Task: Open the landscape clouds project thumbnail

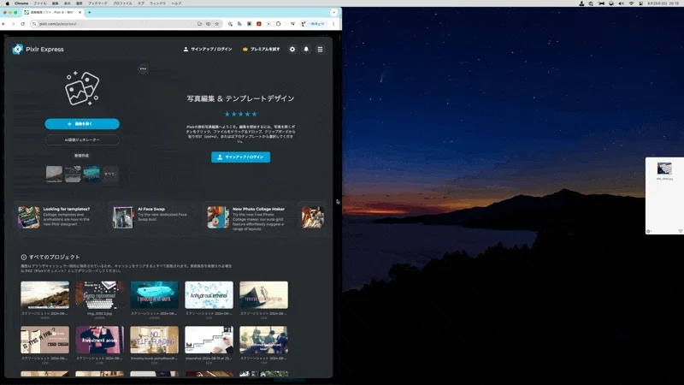Action: (x=45, y=295)
